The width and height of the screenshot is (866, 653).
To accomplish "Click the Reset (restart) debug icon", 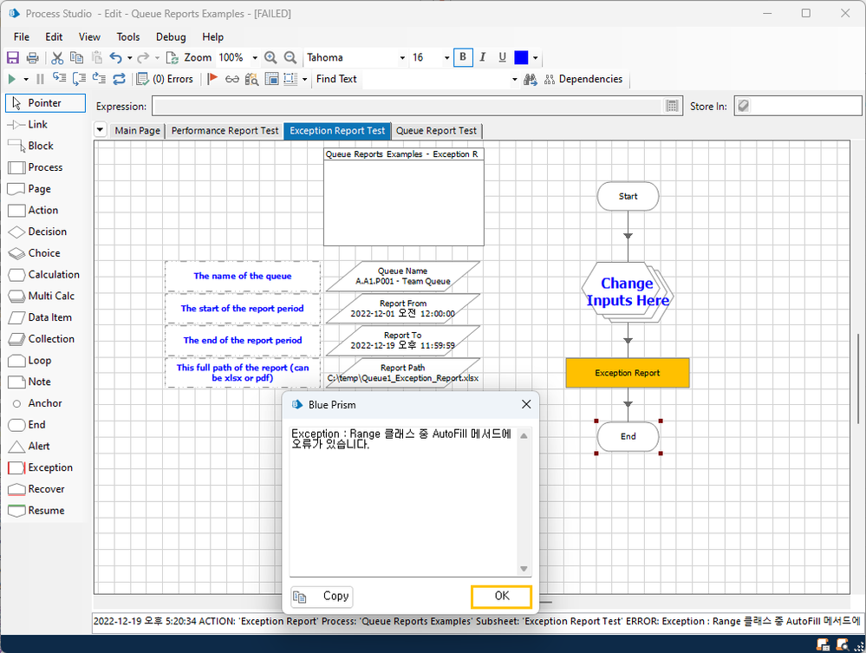I will 119,79.
